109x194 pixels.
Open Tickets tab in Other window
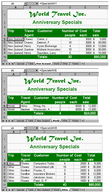75,190
